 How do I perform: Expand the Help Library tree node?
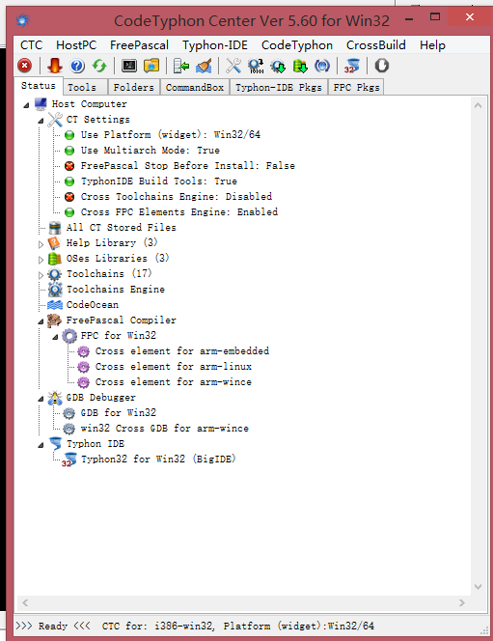click(41, 244)
